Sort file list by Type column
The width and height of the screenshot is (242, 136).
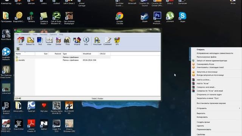pos(72,54)
